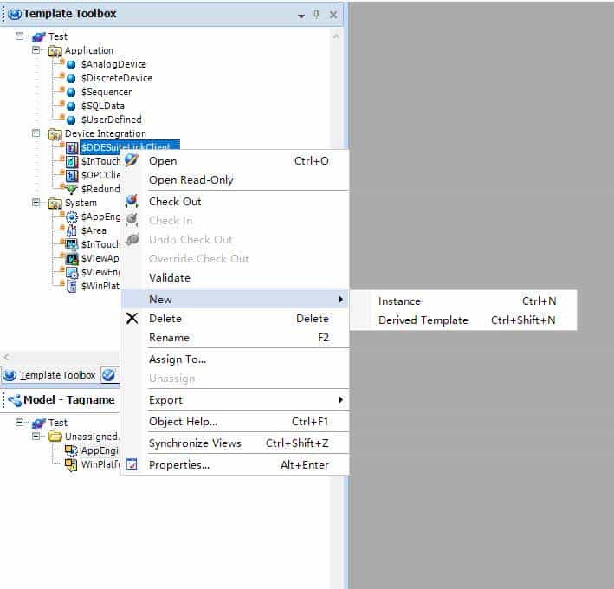614x589 pixels.
Task: Click the $Redundant template icon
Action: (x=71, y=190)
